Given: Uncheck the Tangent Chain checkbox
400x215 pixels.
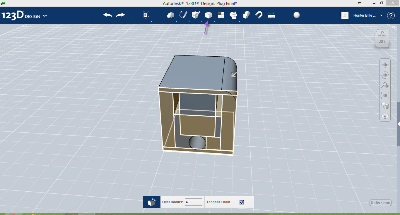Looking at the screenshot, I should coord(242,202).
